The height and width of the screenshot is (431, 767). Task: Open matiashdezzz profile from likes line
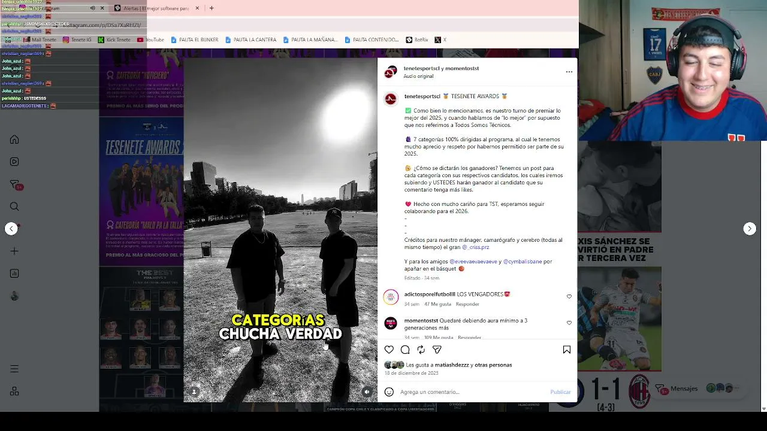[452, 365]
